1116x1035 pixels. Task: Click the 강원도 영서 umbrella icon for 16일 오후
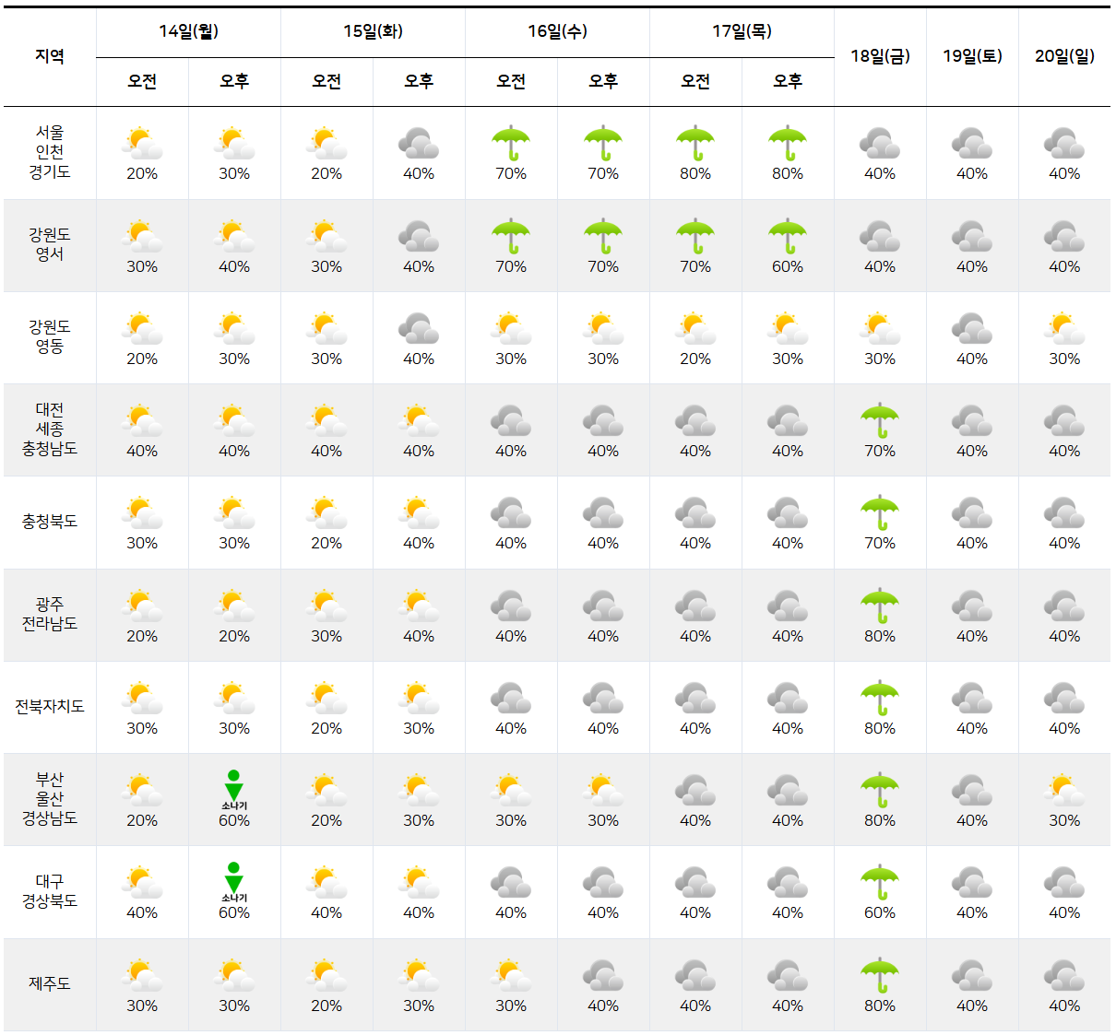point(603,237)
